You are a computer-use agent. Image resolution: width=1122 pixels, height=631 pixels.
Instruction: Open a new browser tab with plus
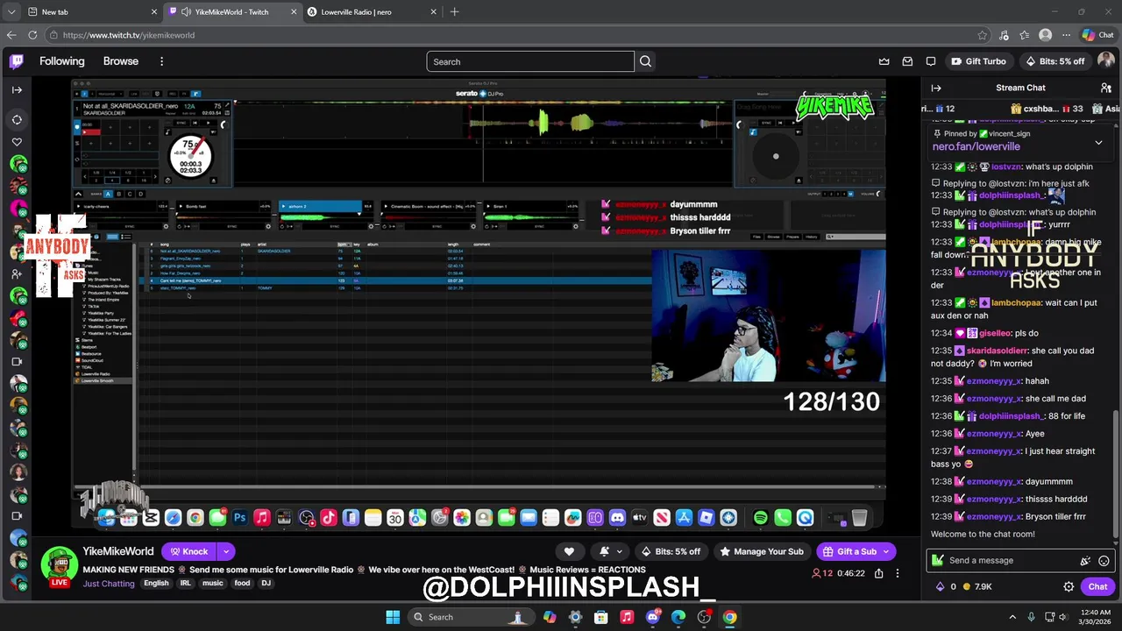click(x=454, y=12)
